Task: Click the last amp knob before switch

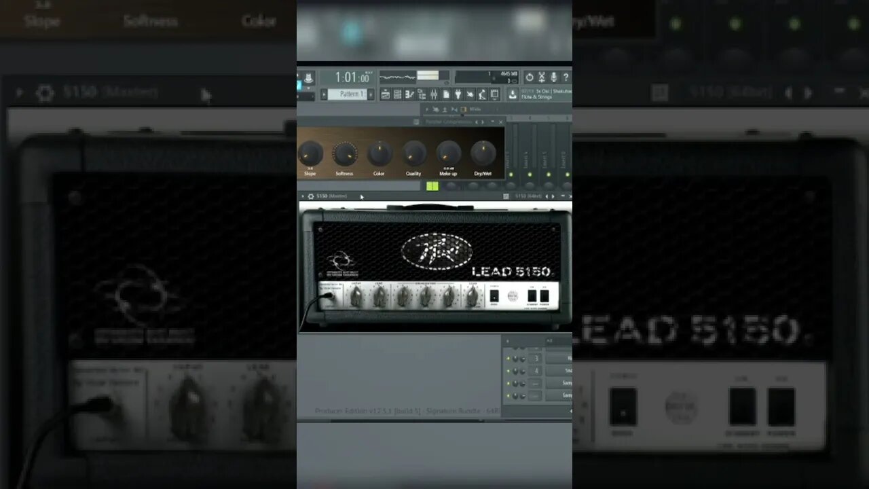Action: pyautogui.click(x=473, y=297)
